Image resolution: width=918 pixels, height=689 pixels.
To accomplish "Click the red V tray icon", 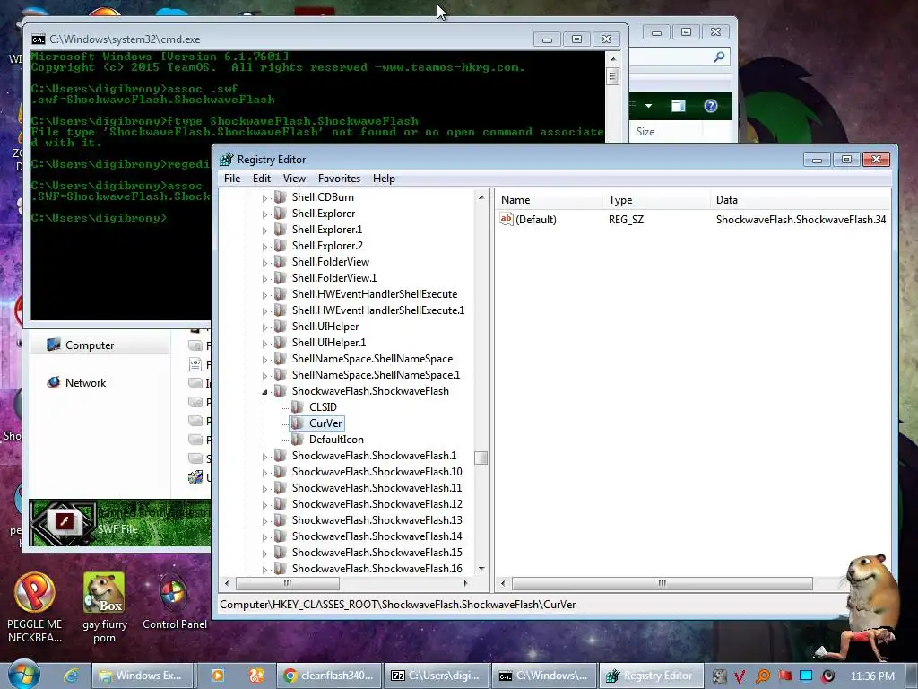I will click(x=740, y=676).
